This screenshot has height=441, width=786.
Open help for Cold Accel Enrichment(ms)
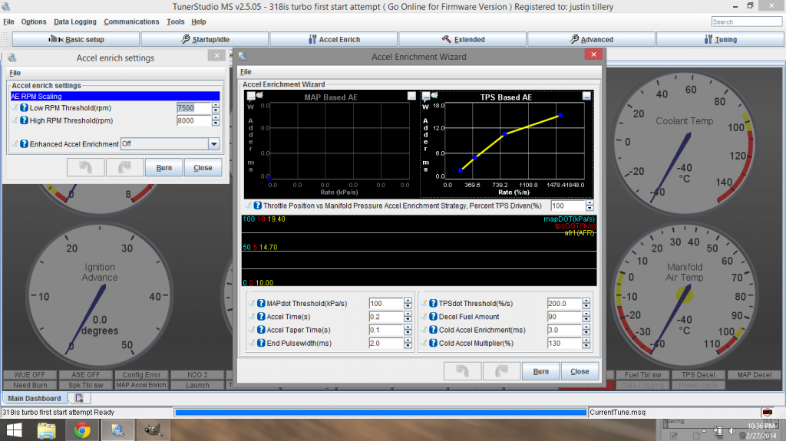pyautogui.click(x=433, y=330)
